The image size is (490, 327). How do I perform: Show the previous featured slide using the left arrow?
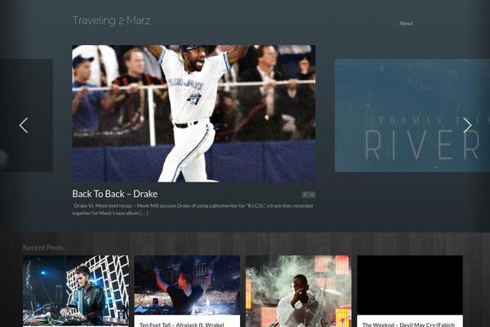pos(24,125)
